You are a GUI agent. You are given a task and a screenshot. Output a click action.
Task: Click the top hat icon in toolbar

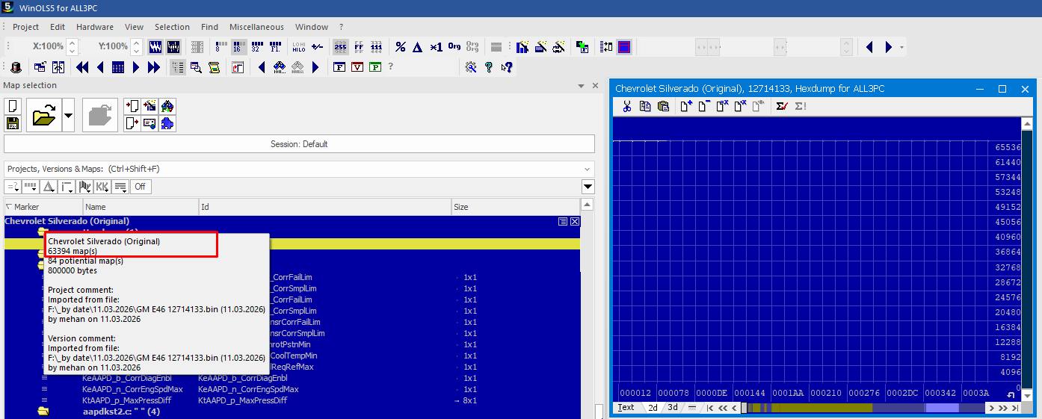pyautogui.click(x=16, y=67)
